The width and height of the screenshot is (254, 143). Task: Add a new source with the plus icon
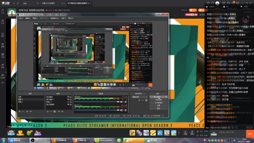tap(48, 112)
